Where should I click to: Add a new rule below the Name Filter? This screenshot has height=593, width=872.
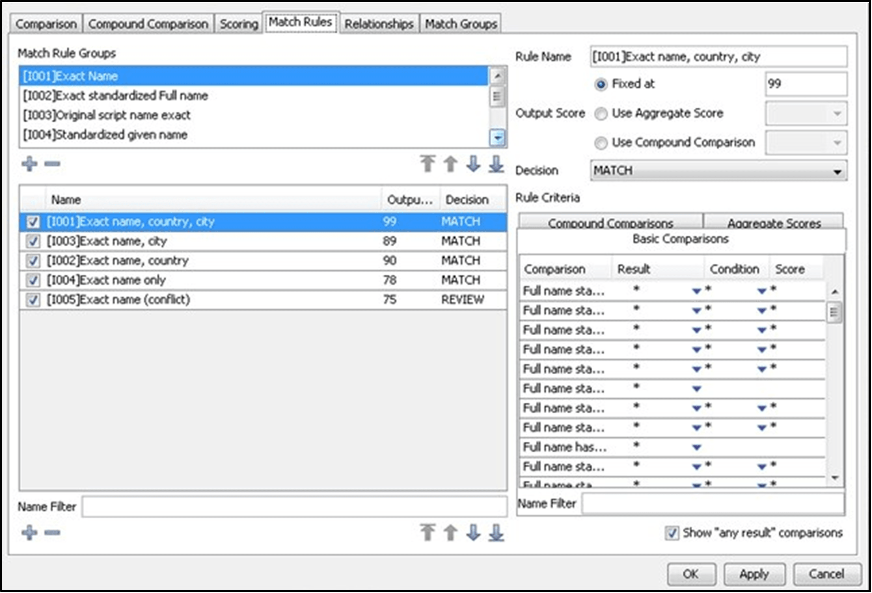(x=29, y=533)
